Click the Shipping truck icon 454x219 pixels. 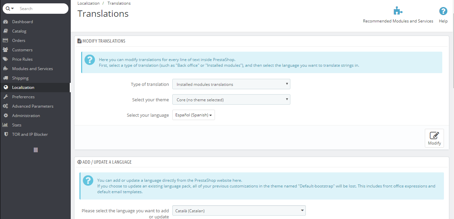(5, 78)
